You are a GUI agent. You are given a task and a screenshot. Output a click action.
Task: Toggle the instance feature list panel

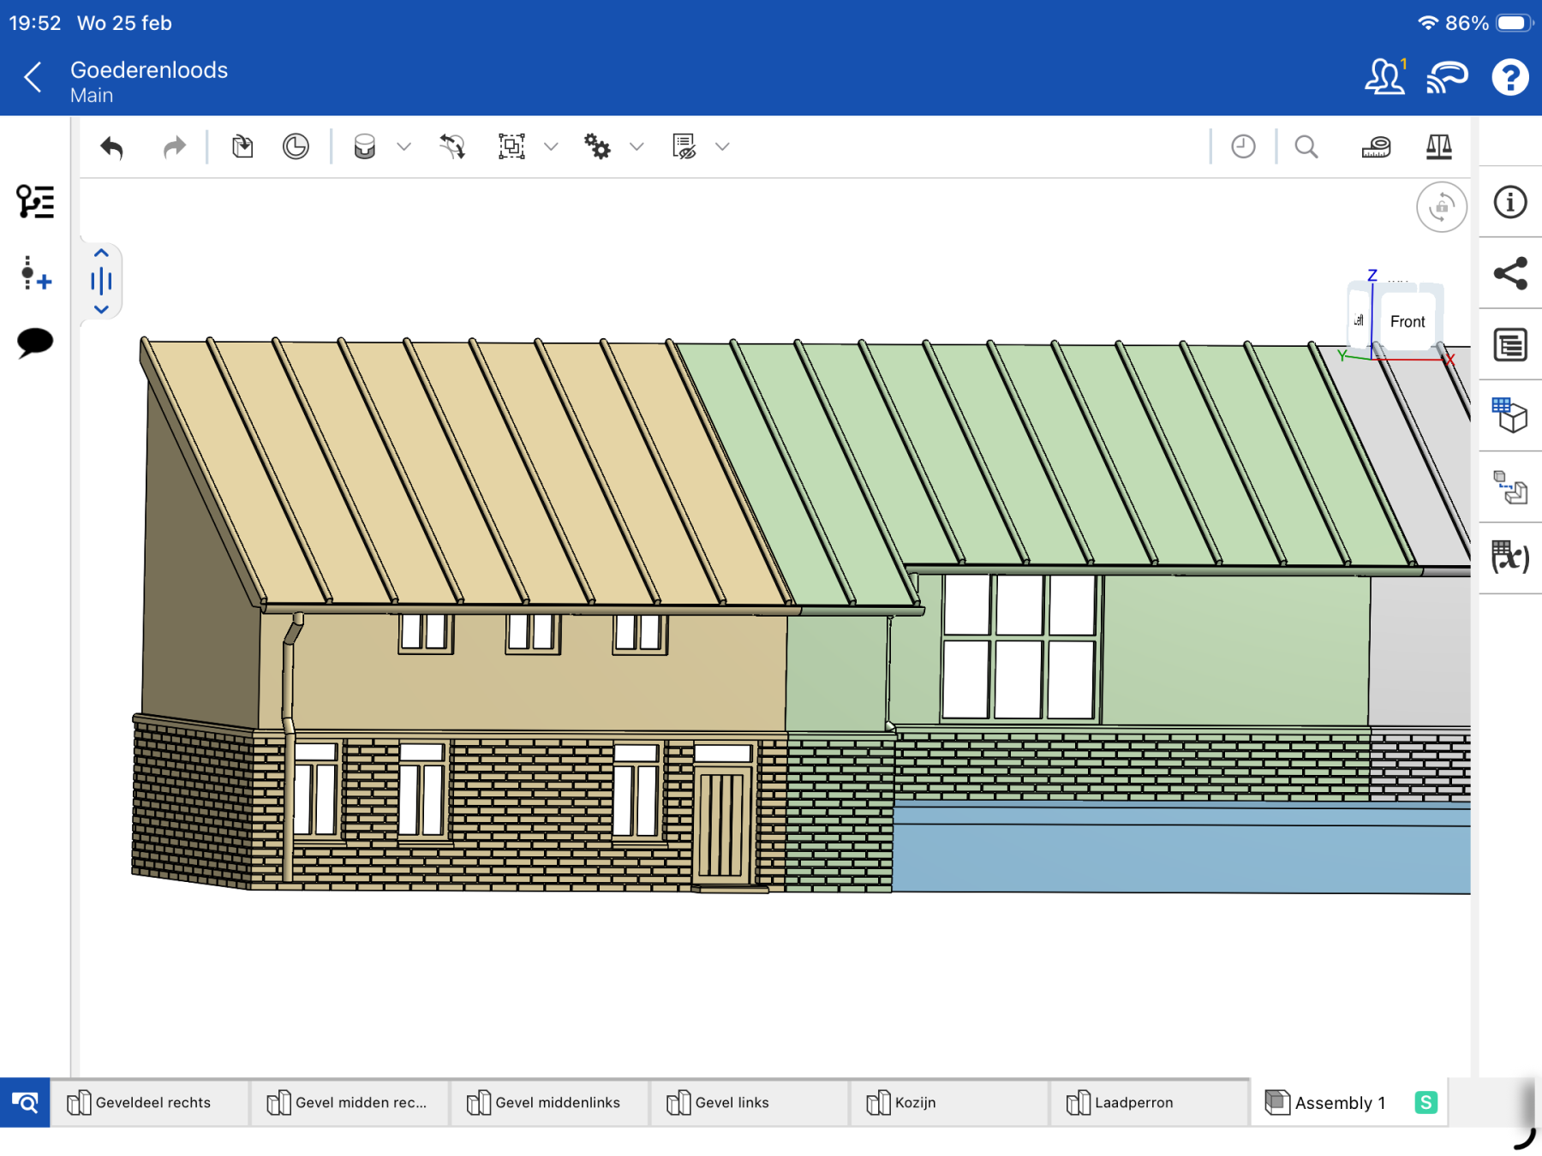(x=35, y=203)
